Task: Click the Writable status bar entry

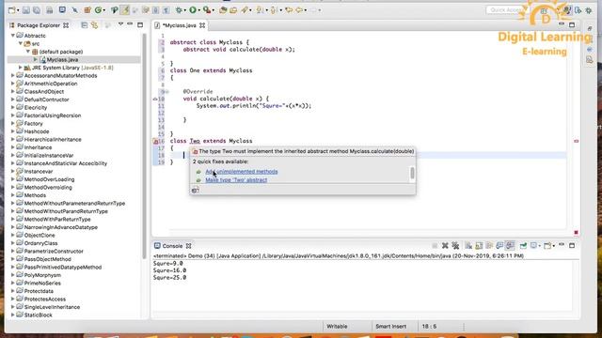Action: click(x=337, y=327)
